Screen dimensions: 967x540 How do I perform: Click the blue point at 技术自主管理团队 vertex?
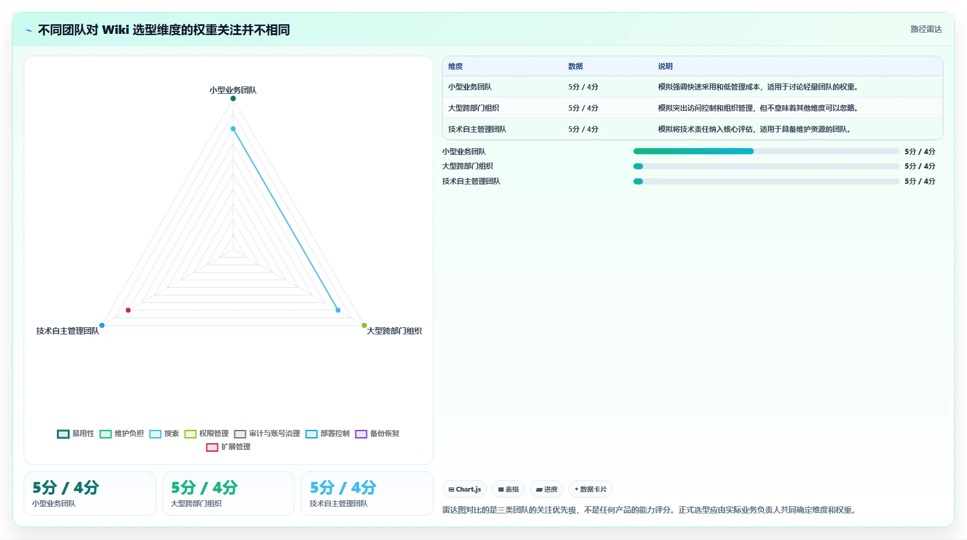(102, 325)
